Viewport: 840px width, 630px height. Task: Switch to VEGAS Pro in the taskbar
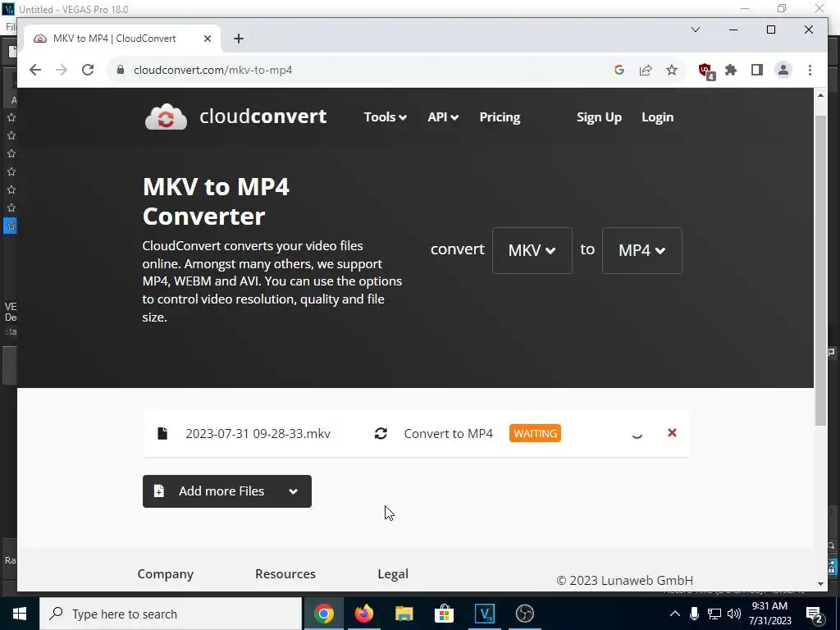[484, 614]
